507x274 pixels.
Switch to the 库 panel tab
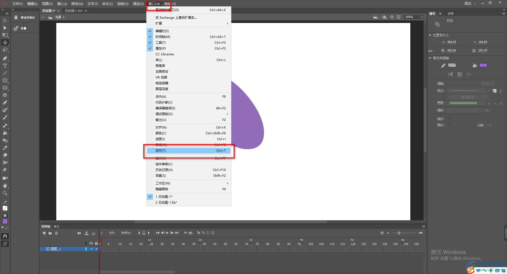tap(440, 14)
